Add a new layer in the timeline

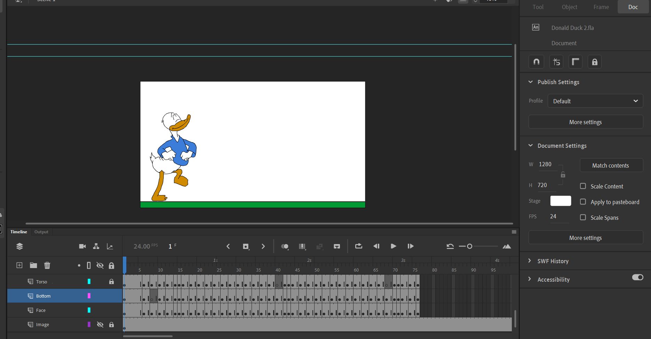[x=19, y=265]
